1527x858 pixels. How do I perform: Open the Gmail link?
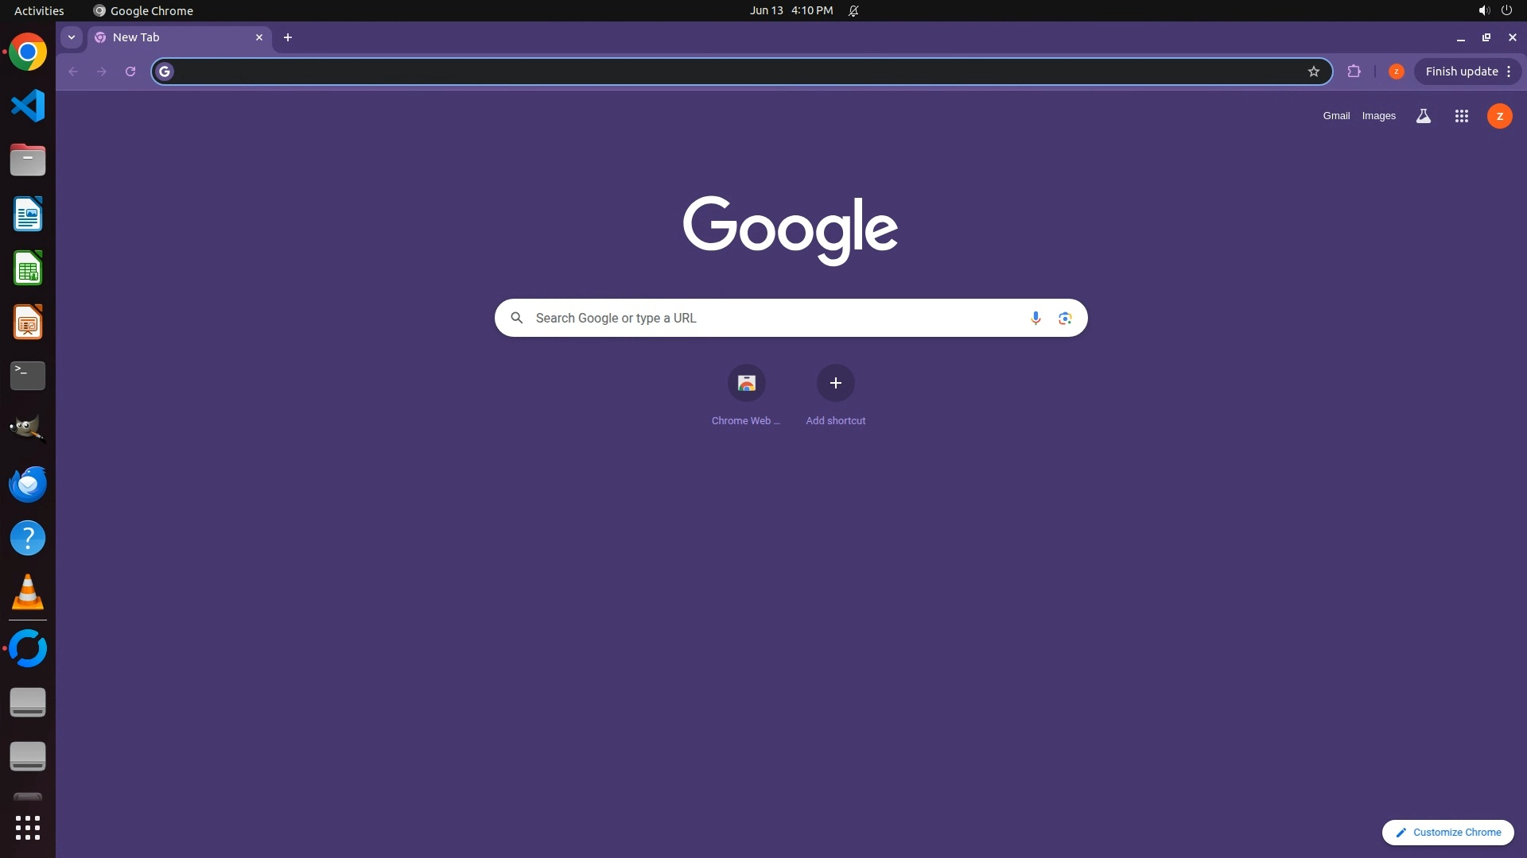pyautogui.click(x=1336, y=116)
